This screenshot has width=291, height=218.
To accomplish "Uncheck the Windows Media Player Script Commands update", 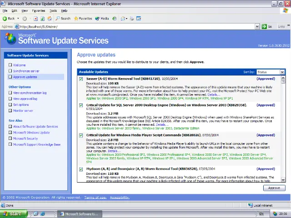I will tap(81, 135).
